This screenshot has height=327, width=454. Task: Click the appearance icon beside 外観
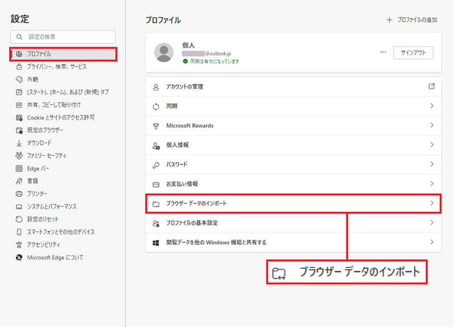pos(19,79)
